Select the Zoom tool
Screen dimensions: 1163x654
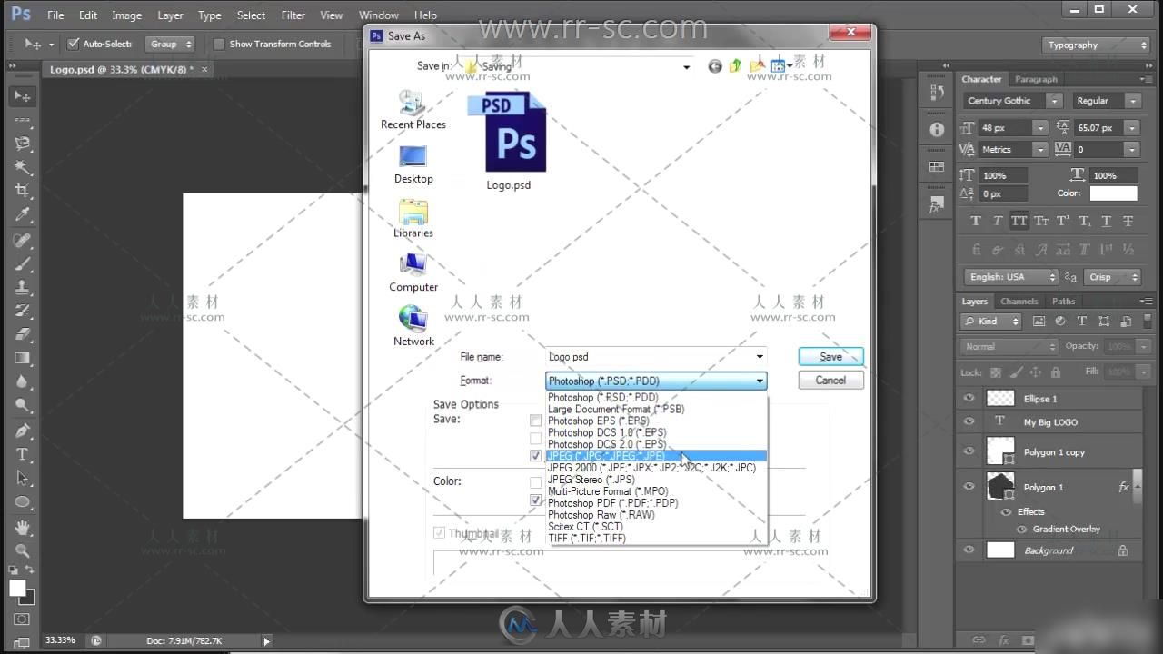22,550
